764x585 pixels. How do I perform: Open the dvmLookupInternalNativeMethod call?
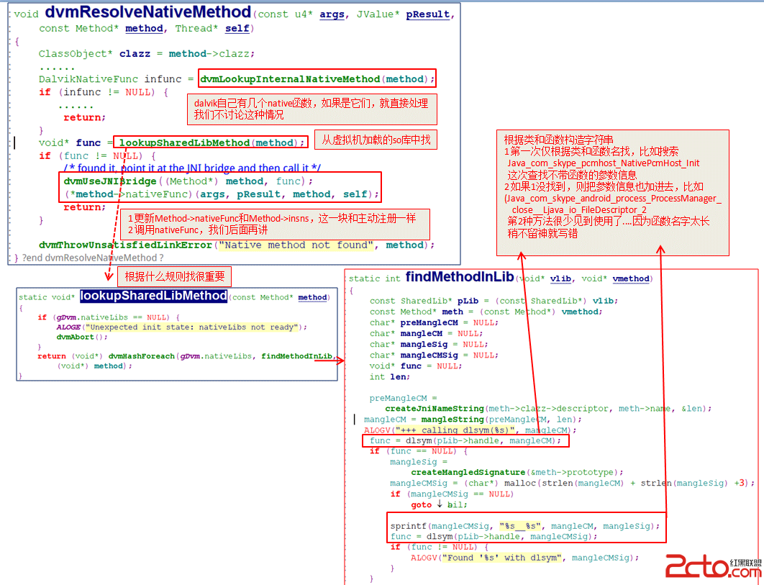point(317,79)
